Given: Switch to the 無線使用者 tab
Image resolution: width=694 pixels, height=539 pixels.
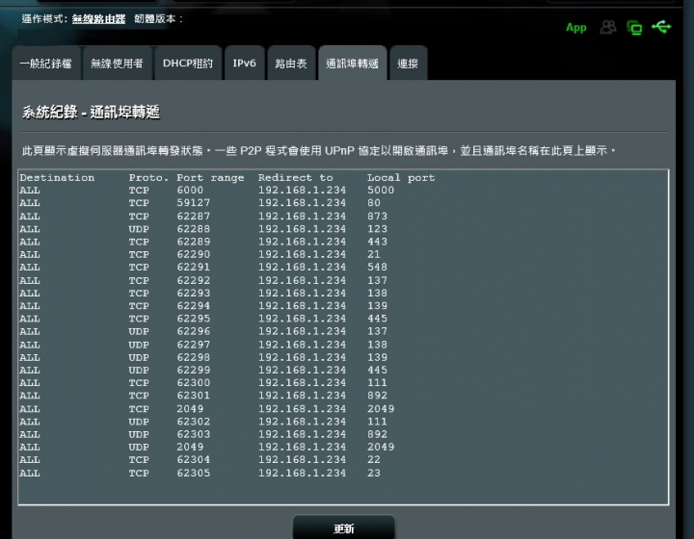Looking at the screenshot, I should [x=117, y=64].
